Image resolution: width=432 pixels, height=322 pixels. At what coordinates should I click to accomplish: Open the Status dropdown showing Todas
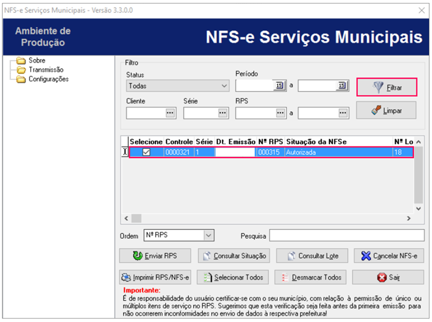(x=178, y=86)
